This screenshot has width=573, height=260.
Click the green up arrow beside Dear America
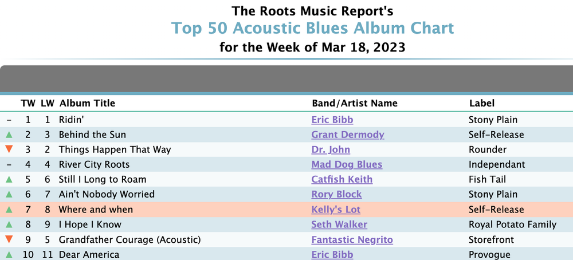[9, 254]
